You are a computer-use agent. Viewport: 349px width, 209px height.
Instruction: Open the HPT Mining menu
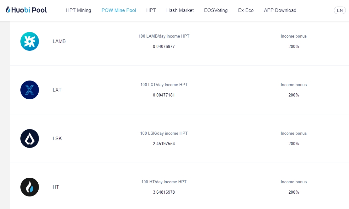click(x=78, y=10)
